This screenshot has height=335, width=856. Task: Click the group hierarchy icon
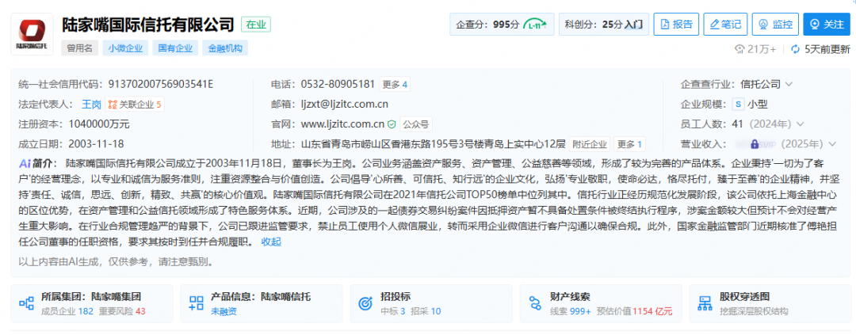[27, 303]
